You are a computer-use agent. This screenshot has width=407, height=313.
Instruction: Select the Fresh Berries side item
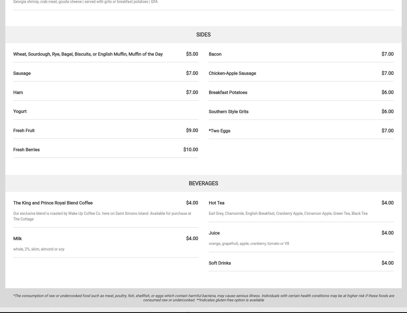click(x=26, y=150)
